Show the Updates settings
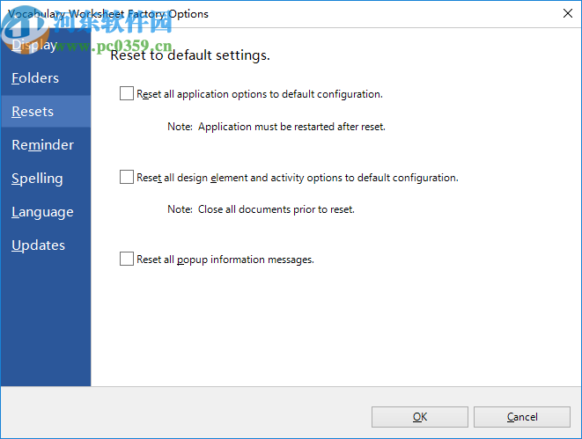582x439 pixels. pos(46,245)
